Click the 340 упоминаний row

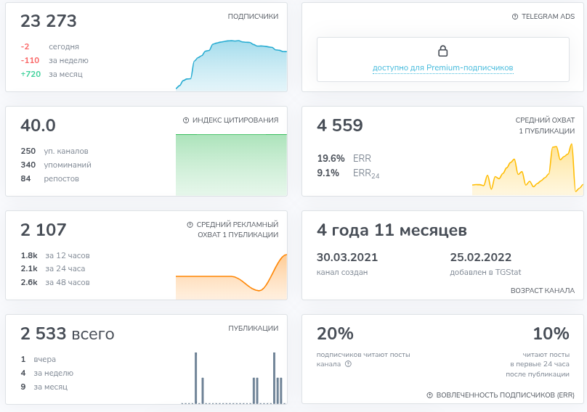(x=56, y=165)
